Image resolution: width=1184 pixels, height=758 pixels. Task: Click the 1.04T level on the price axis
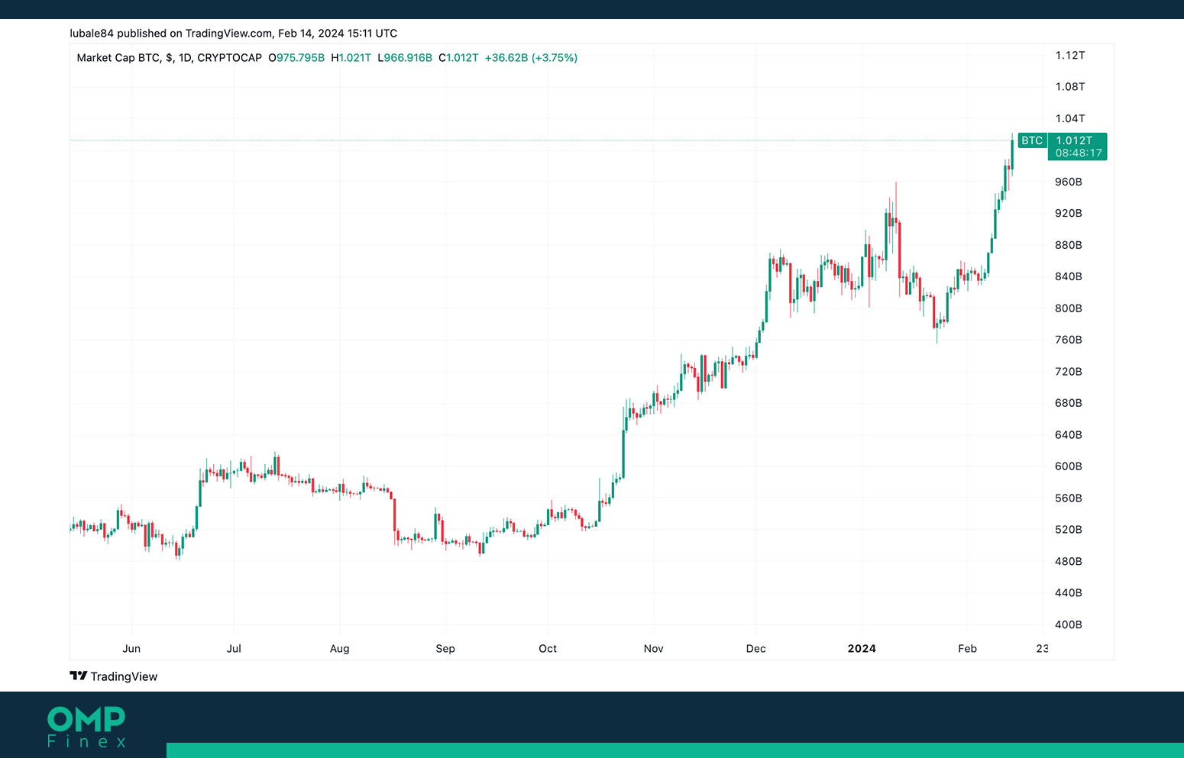(1070, 118)
